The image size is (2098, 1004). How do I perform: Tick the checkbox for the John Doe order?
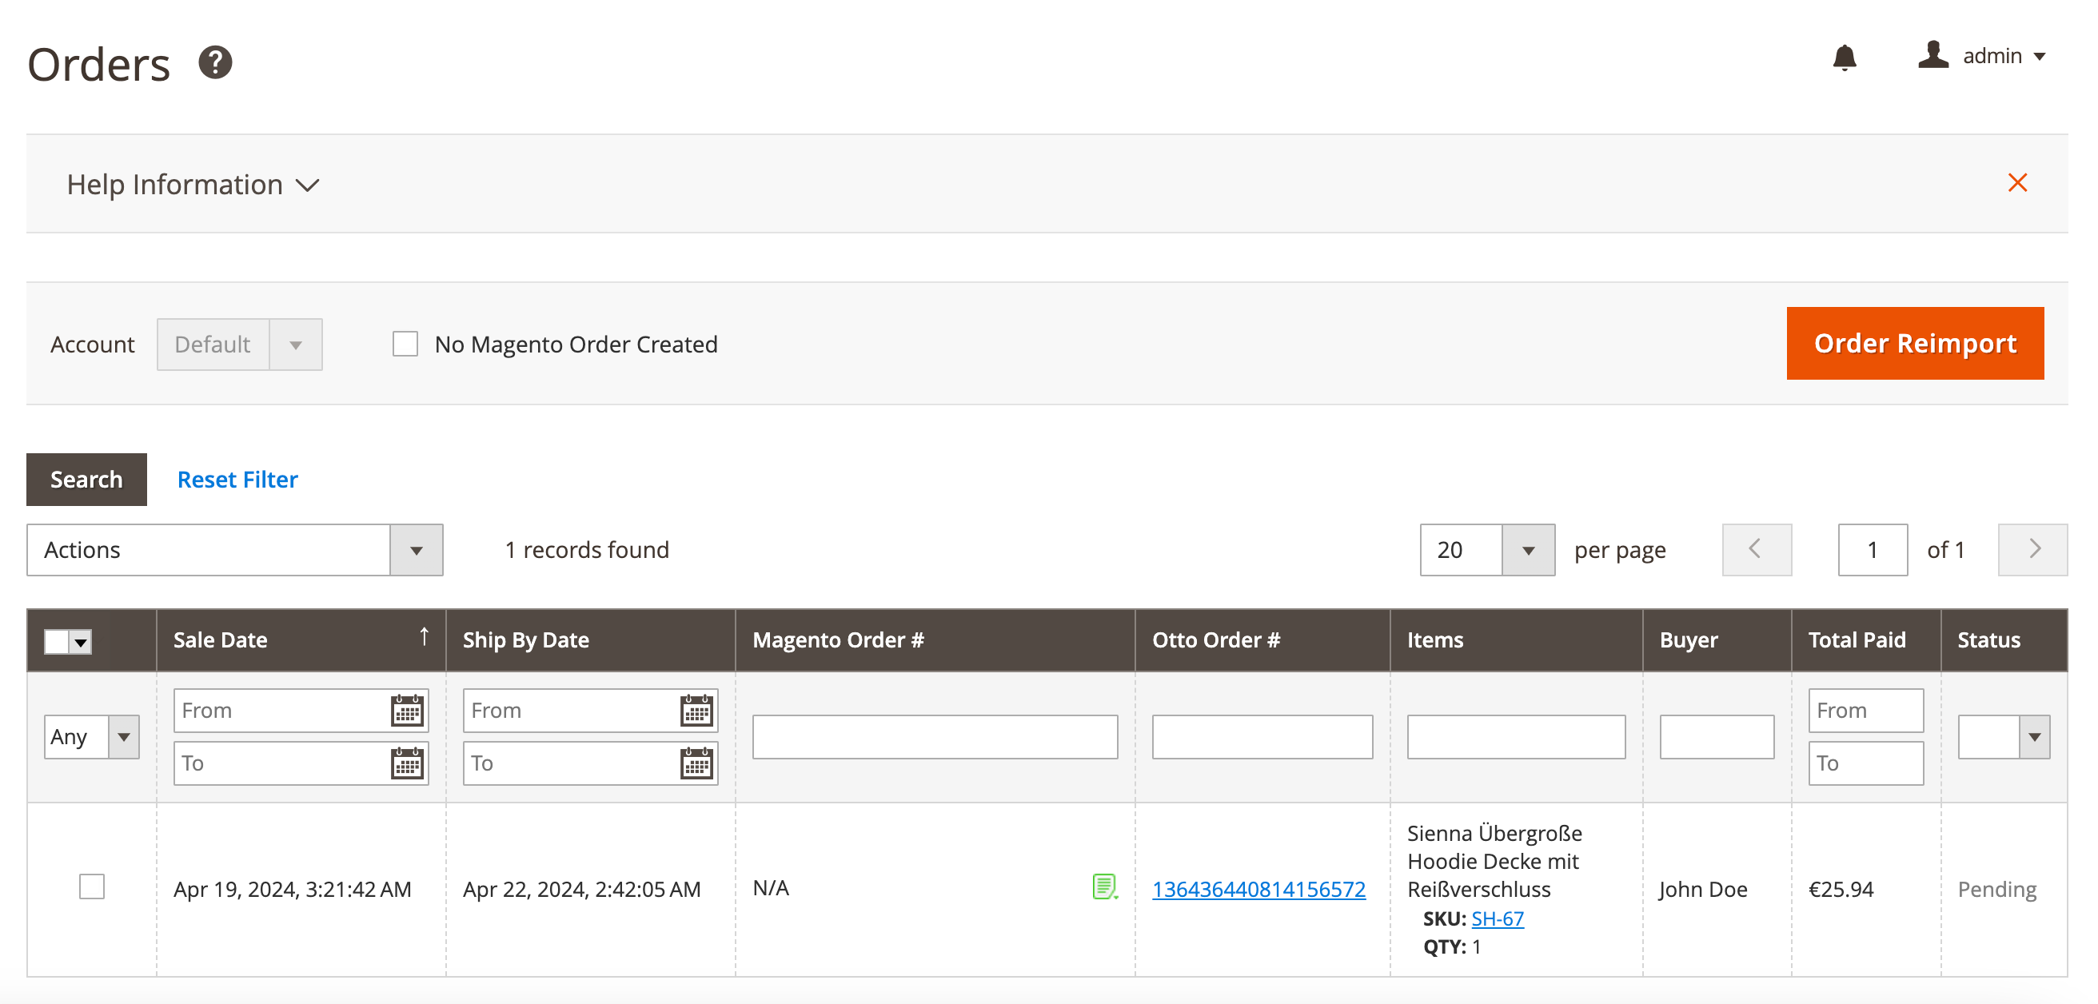coord(91,886)
